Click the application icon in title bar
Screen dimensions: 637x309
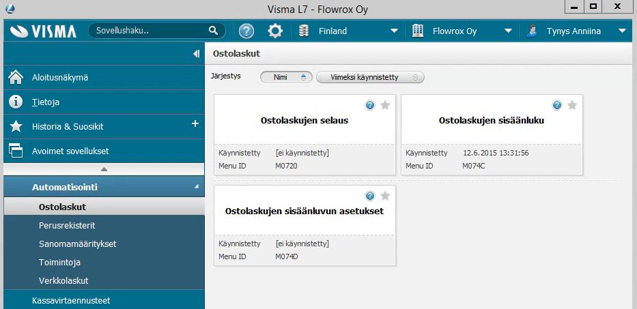point(10,8)
